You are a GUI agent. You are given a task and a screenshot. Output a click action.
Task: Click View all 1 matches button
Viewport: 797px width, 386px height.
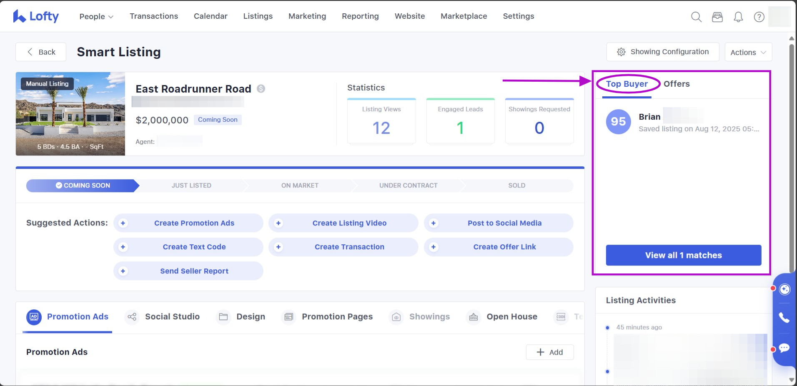[x=683, y=255]
